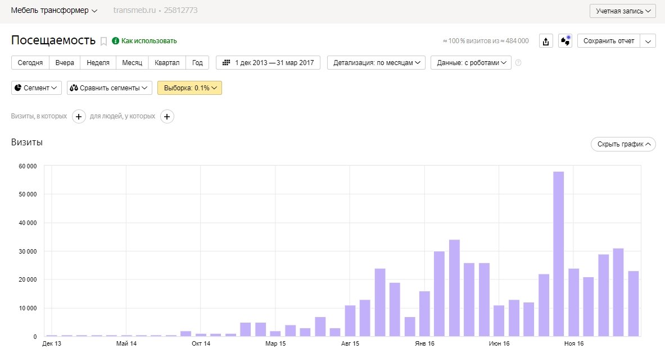Screen dimensions: 665x358
Task: Add condition for людей, у которых
Action: (167, 116)
